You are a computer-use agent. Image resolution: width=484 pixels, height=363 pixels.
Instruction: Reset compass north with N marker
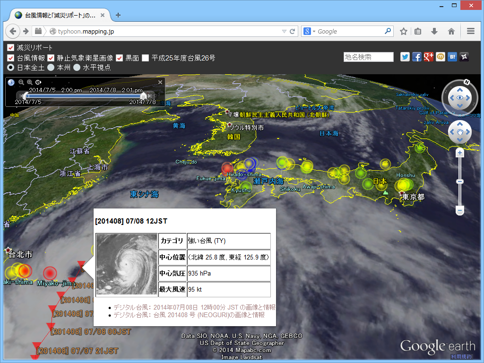click(467, 82)
